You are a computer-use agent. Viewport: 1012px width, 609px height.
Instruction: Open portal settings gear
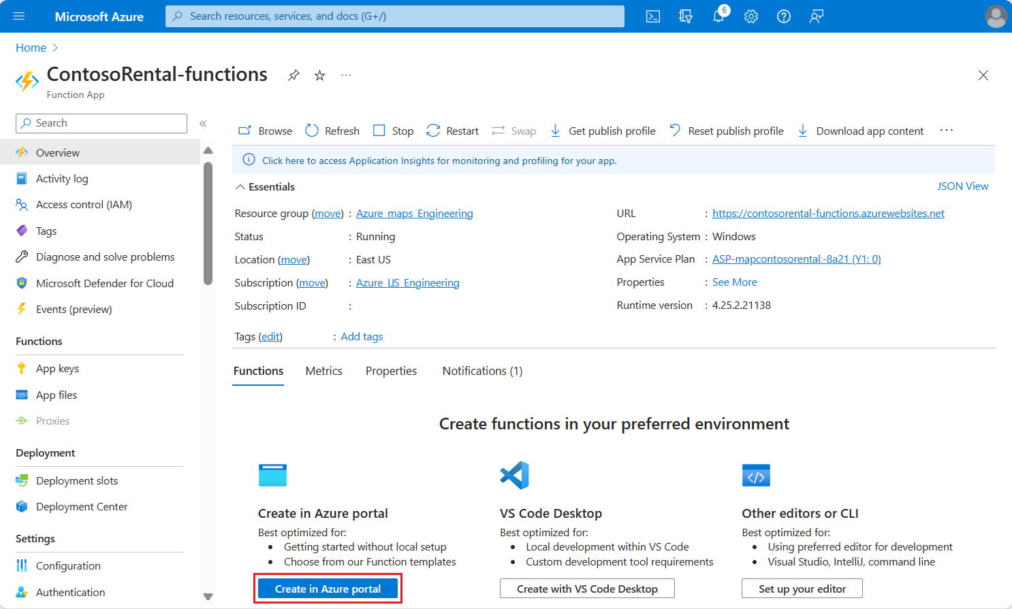(x=751, y=16)
